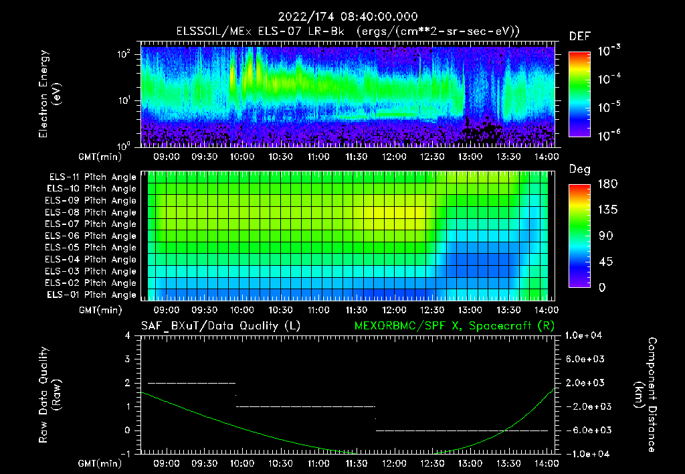The image size is (685, 474).
Task: Click the '4' tick on data quality axis
Action: pyautogui.click(x=127, y=335)
